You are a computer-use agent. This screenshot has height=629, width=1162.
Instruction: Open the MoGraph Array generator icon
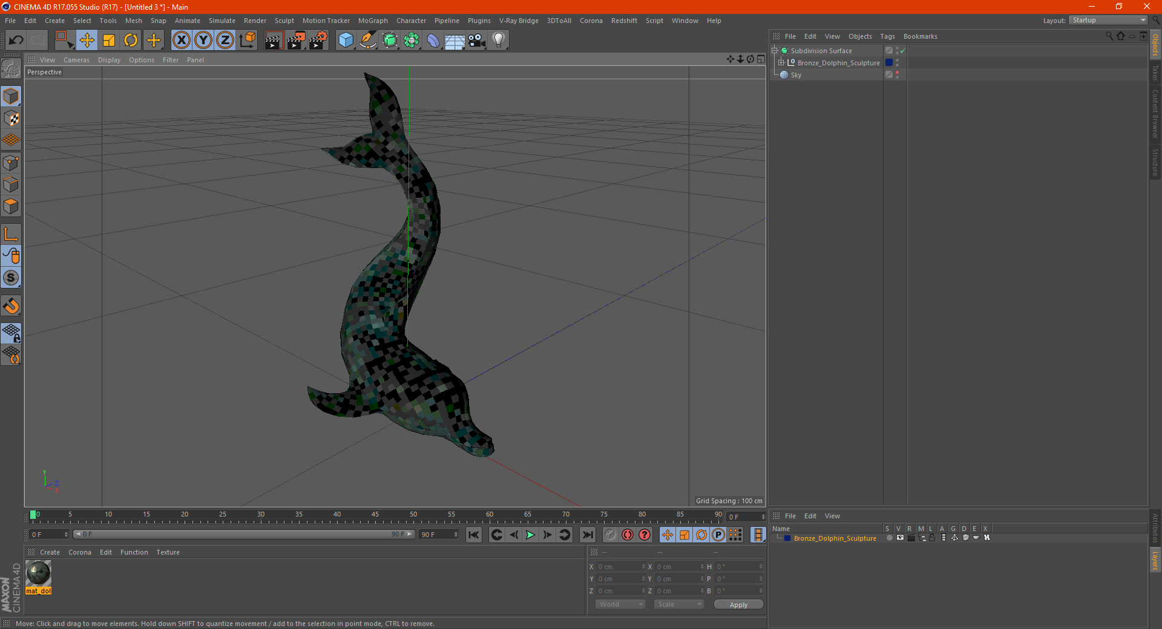point(412,41)
